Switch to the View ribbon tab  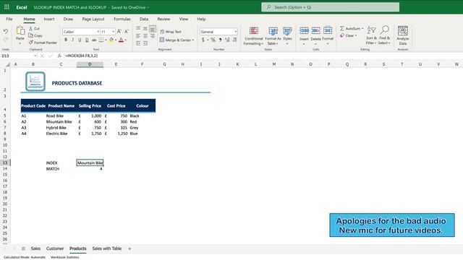click(x=183, y=19)
